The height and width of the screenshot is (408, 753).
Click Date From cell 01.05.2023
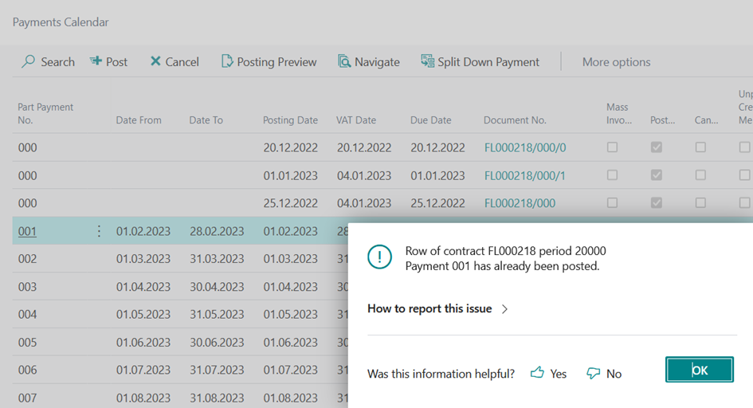[143, 315]
